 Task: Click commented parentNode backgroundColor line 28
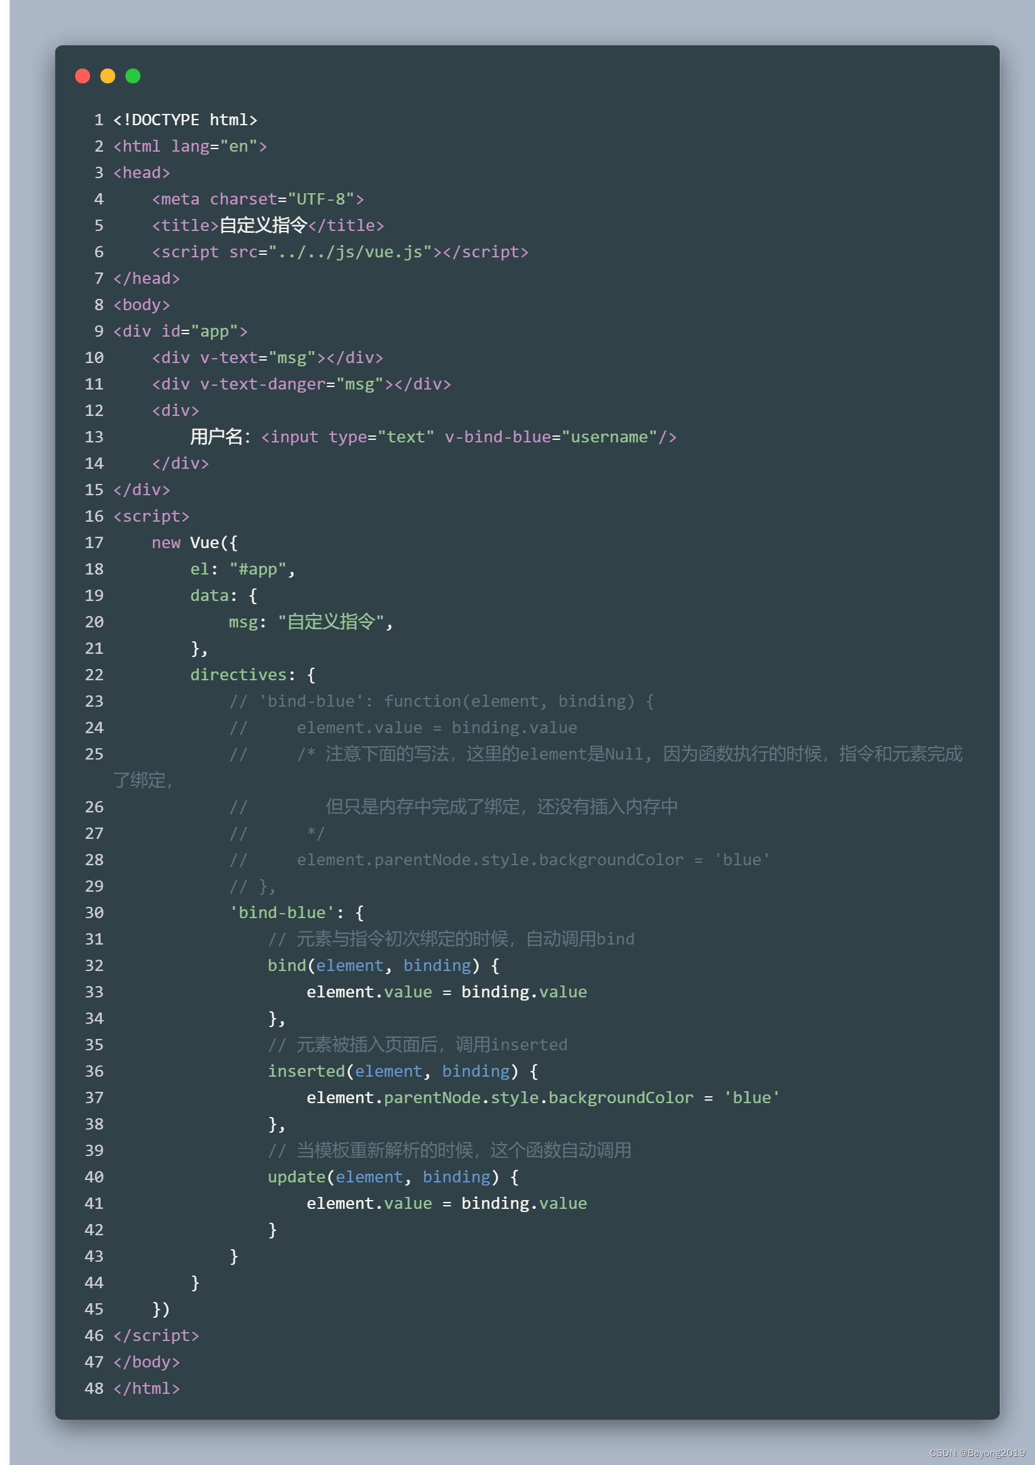pyautogui.click(x=500, y=860)
